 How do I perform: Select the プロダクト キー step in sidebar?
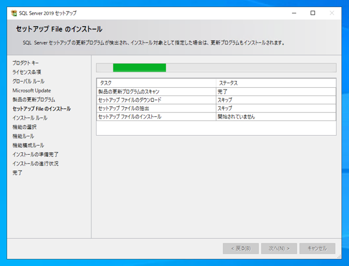26,63
